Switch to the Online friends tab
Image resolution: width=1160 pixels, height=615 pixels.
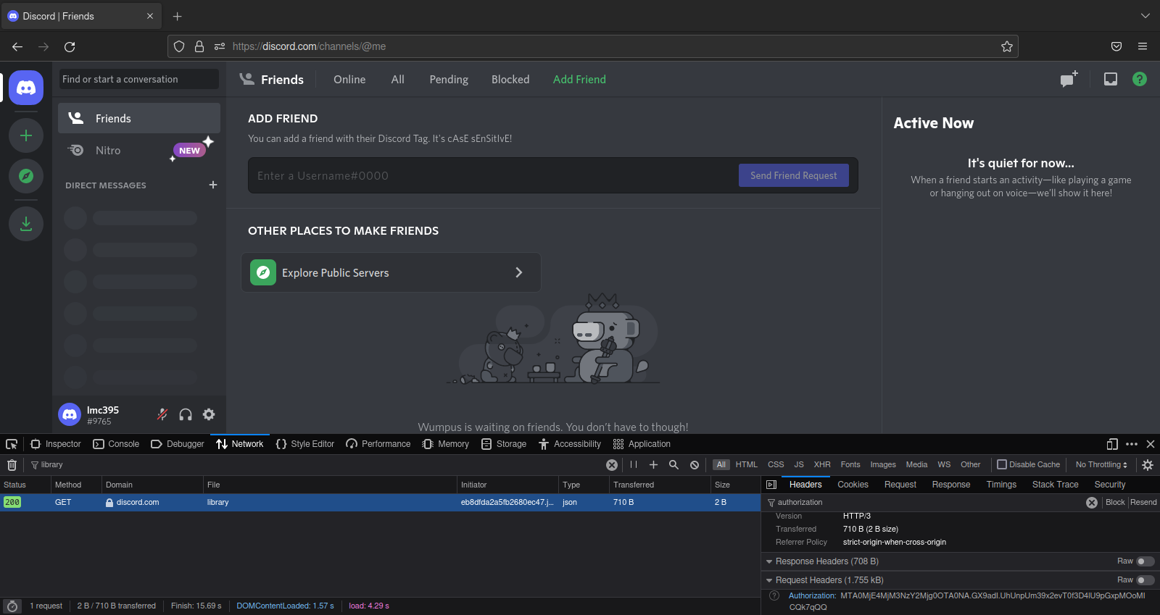tap(349, 80)
